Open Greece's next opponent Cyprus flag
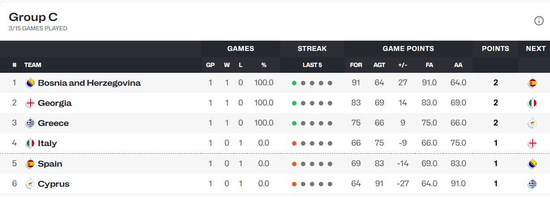 (x=532, y=123)
